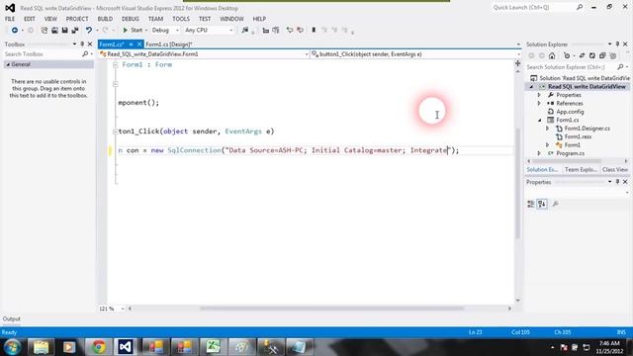Open the FILE menu
Viewport: 633px width, 356px height.
tap(10, 19)
